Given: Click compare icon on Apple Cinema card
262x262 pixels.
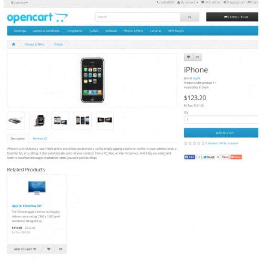Looking at the screenshot, I should click(61, 249).
